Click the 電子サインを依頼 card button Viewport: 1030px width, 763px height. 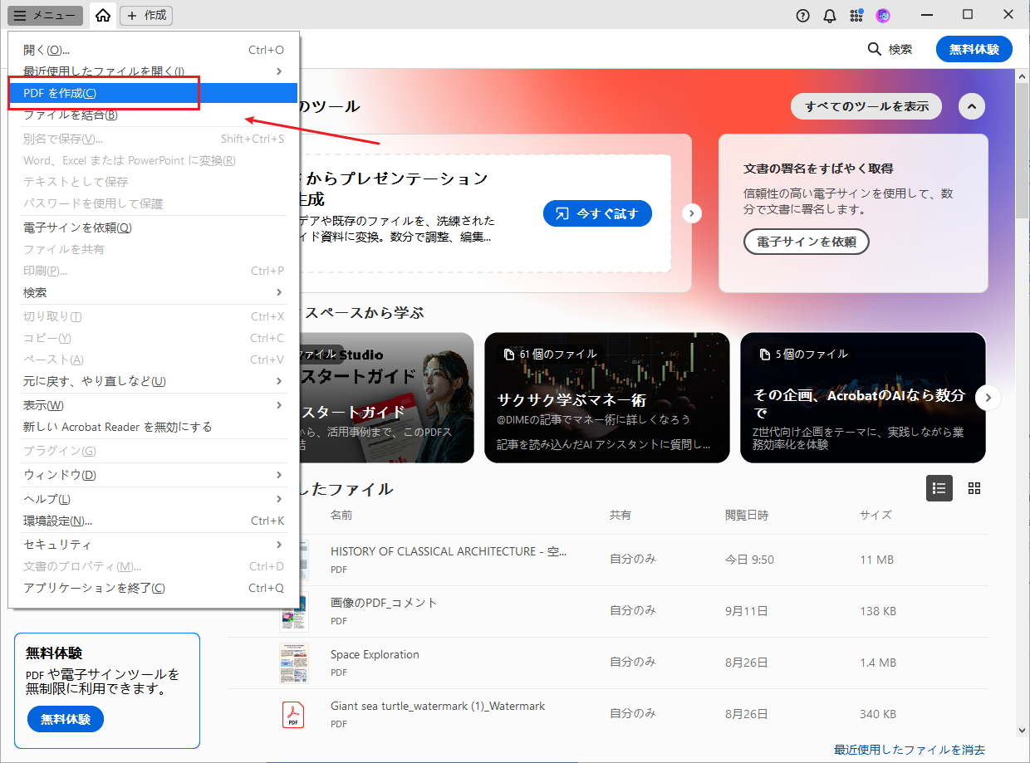806,242
